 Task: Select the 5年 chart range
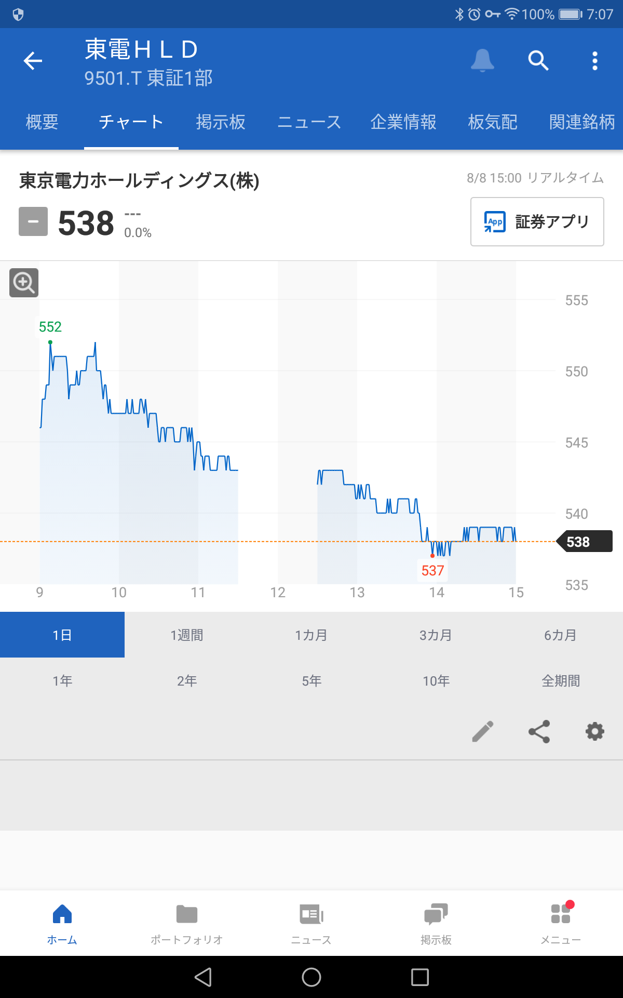311,680
